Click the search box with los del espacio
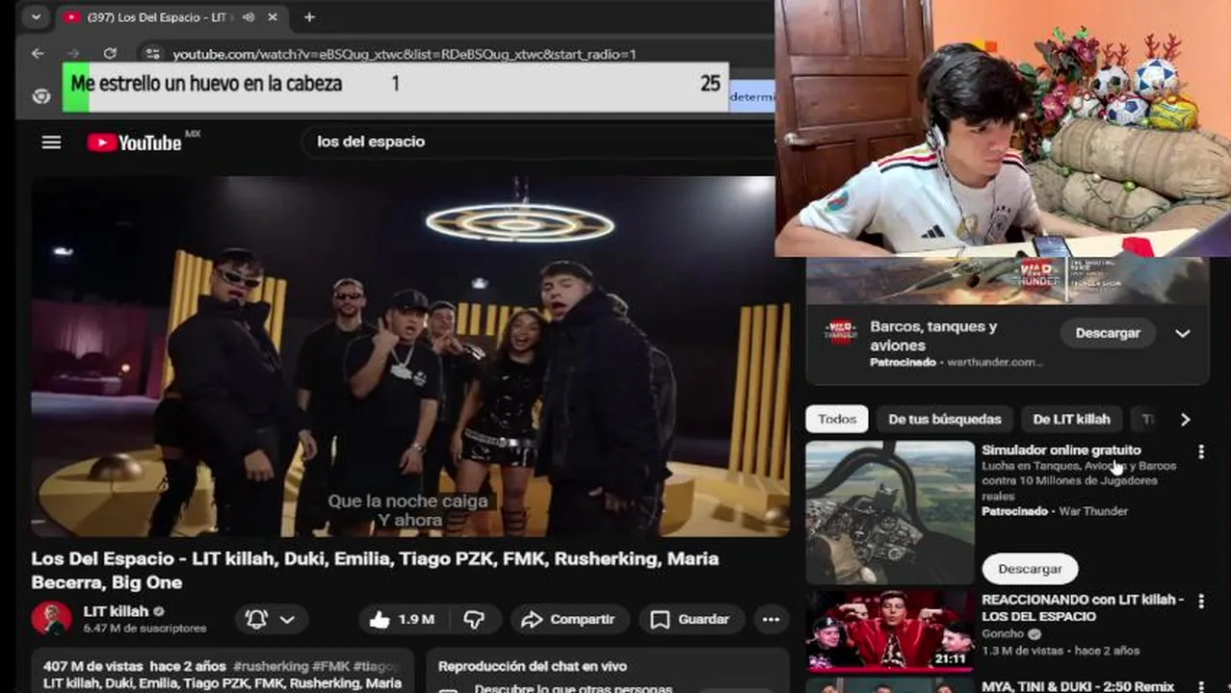Viewport: 1231px width, 693px height. click(x=539, y=141)
